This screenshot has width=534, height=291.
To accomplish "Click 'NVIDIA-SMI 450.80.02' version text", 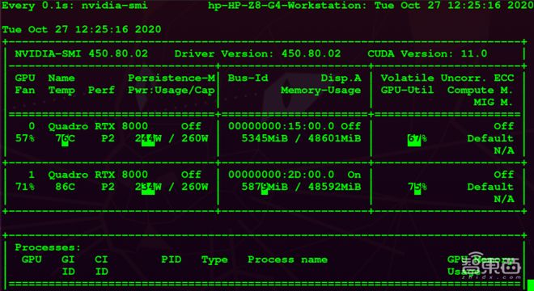I will coord(82,54).
